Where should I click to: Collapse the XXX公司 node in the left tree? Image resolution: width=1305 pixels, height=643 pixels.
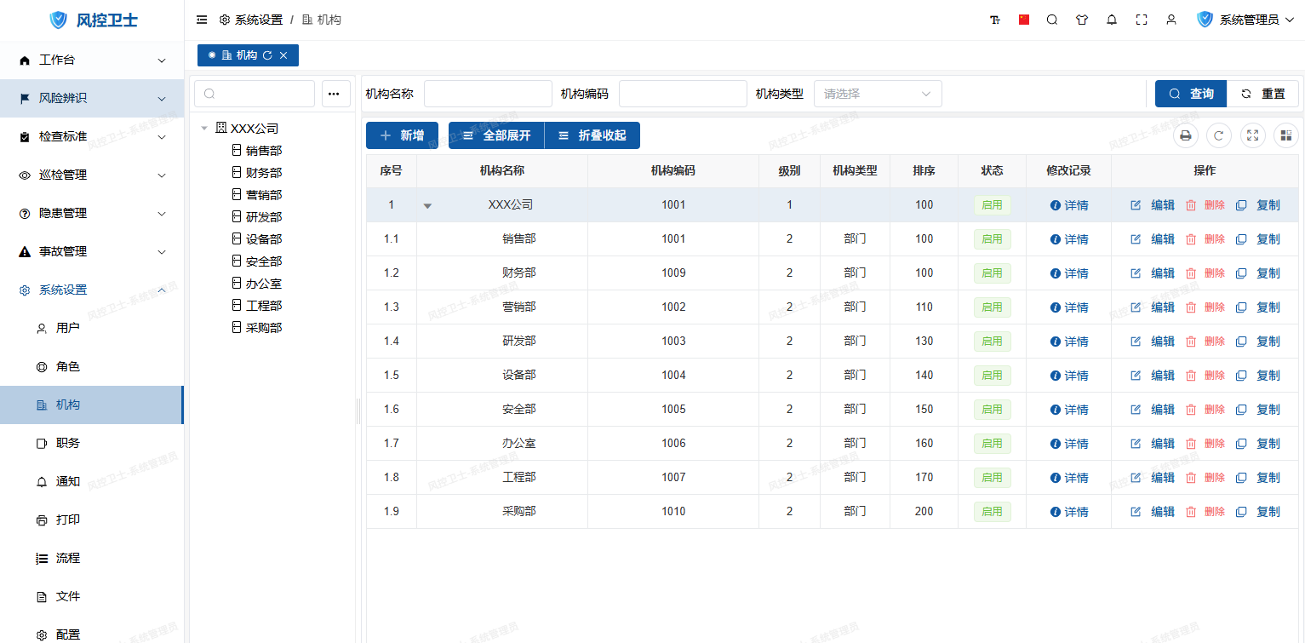tap(204, 129)
